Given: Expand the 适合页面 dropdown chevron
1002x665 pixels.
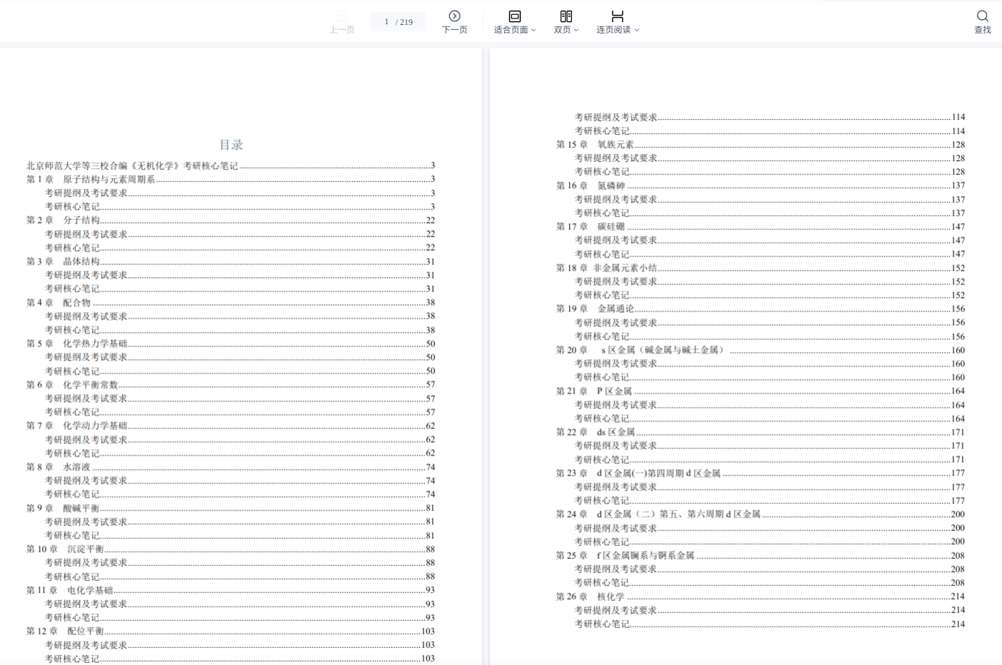Looking at the screenshot, I should pos(533,30).
